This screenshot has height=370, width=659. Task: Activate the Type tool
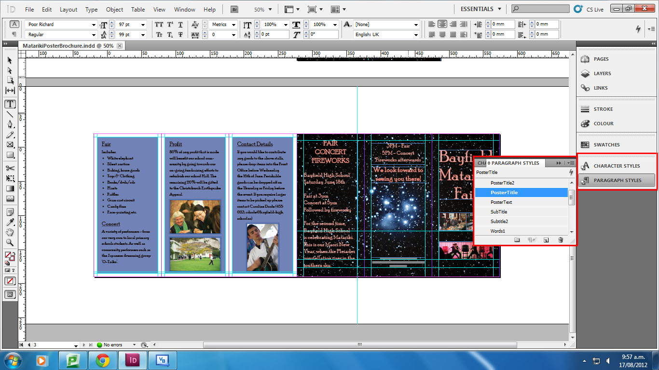(10, 104)
